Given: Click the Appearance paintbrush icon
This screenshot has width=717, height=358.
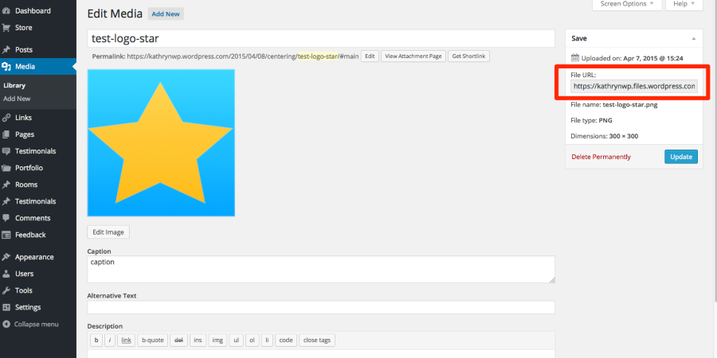Looking at the screenshot, I should click(x=6, y=257).
